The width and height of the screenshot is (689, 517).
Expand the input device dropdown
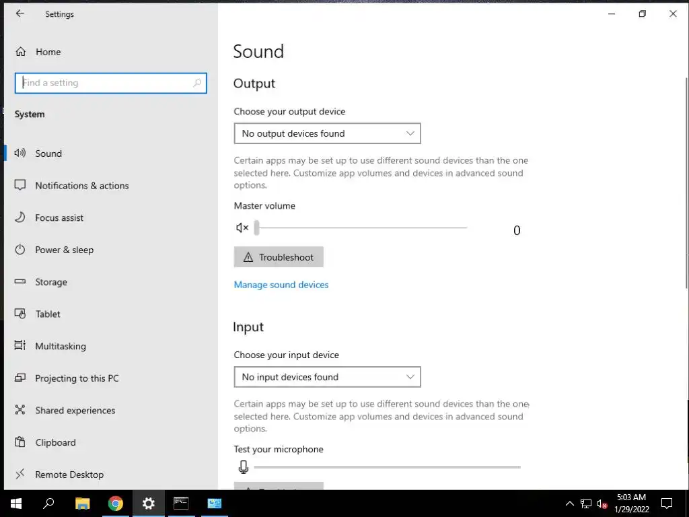coord(328,377)
